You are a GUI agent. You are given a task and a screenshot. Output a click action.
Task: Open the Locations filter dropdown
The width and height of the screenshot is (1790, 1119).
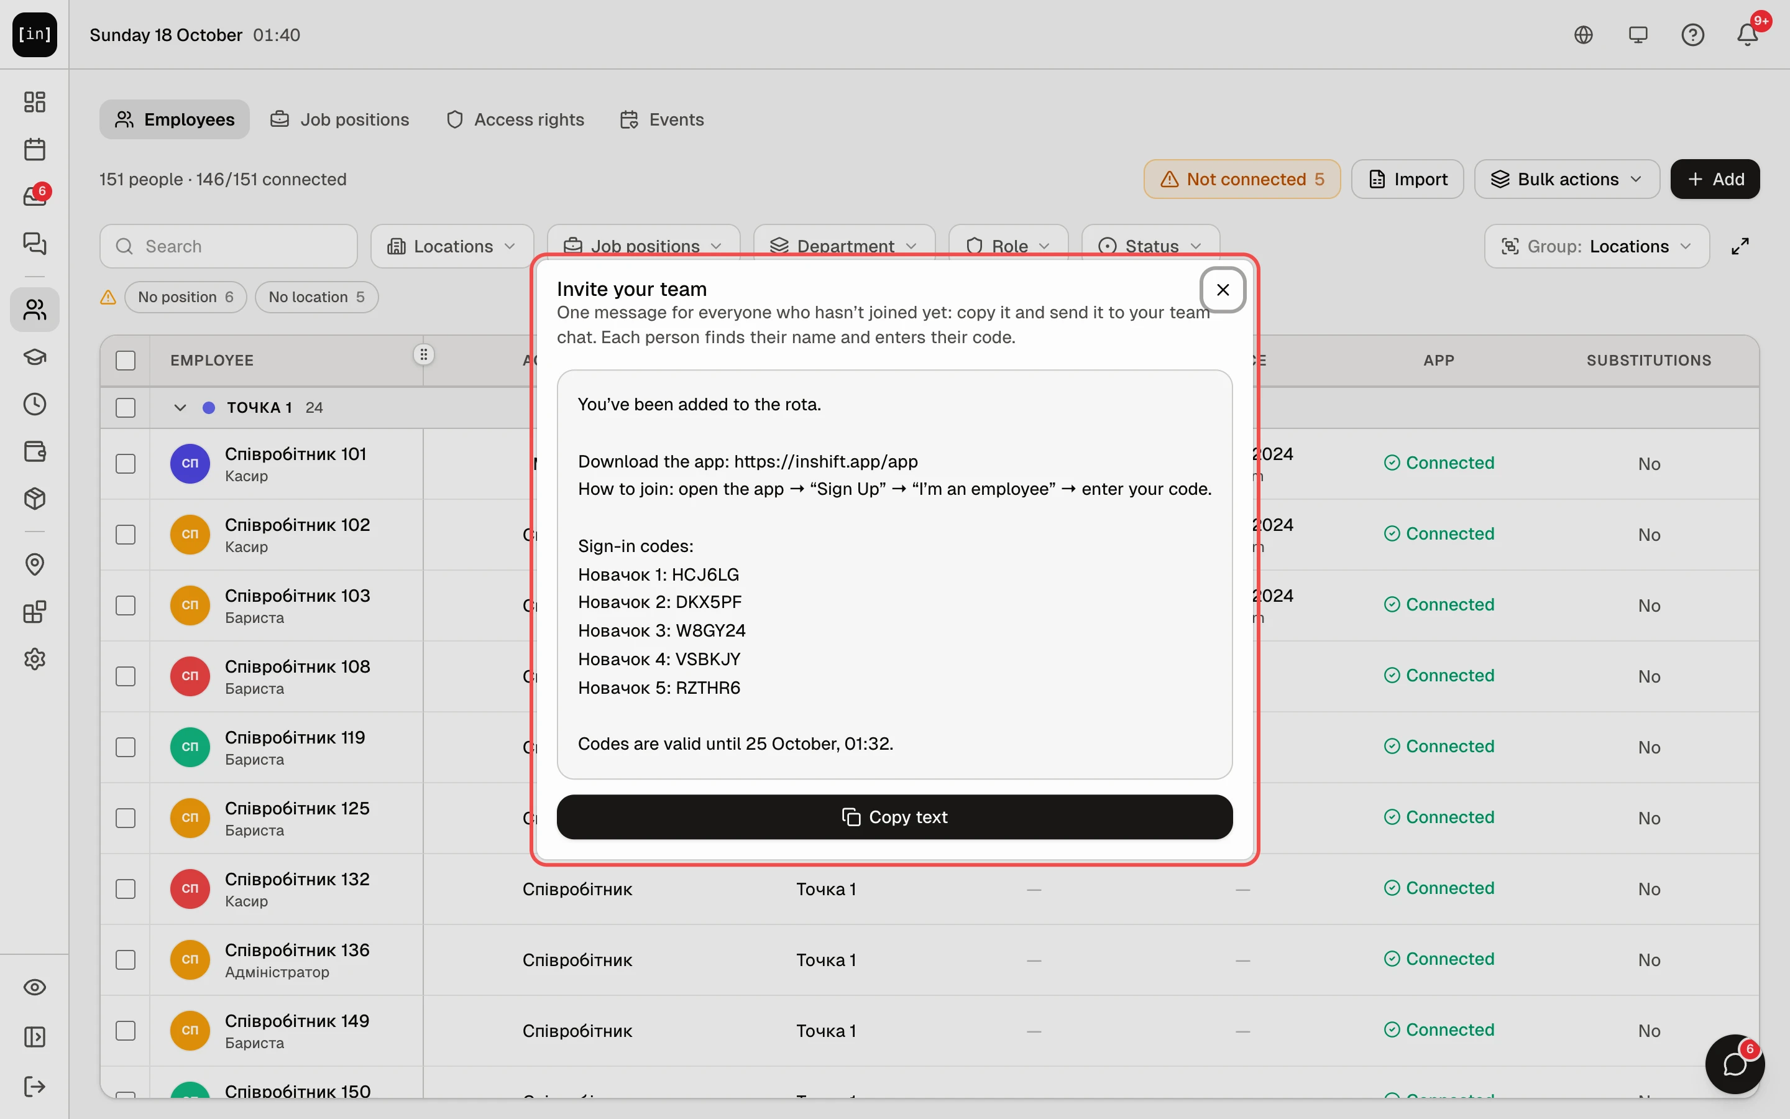point(452,246)
